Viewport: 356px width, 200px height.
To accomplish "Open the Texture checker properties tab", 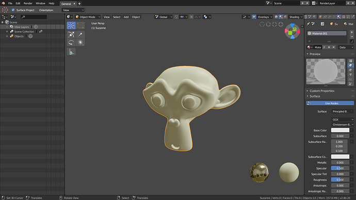I will click(344, 17).
